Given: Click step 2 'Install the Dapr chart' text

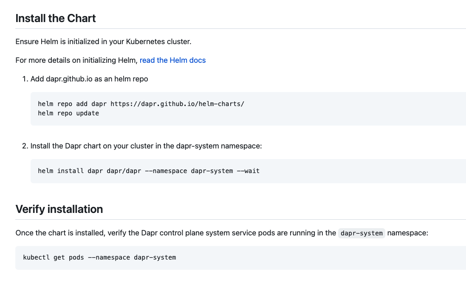Looking at the screenshot, I should click(146, 146).
